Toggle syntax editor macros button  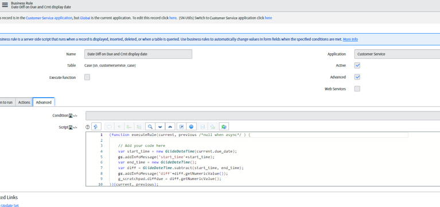[96, 127]
